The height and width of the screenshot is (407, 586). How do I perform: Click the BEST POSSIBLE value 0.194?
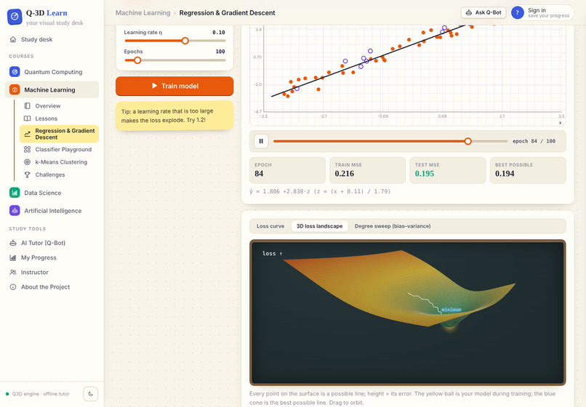click(505, 174)
